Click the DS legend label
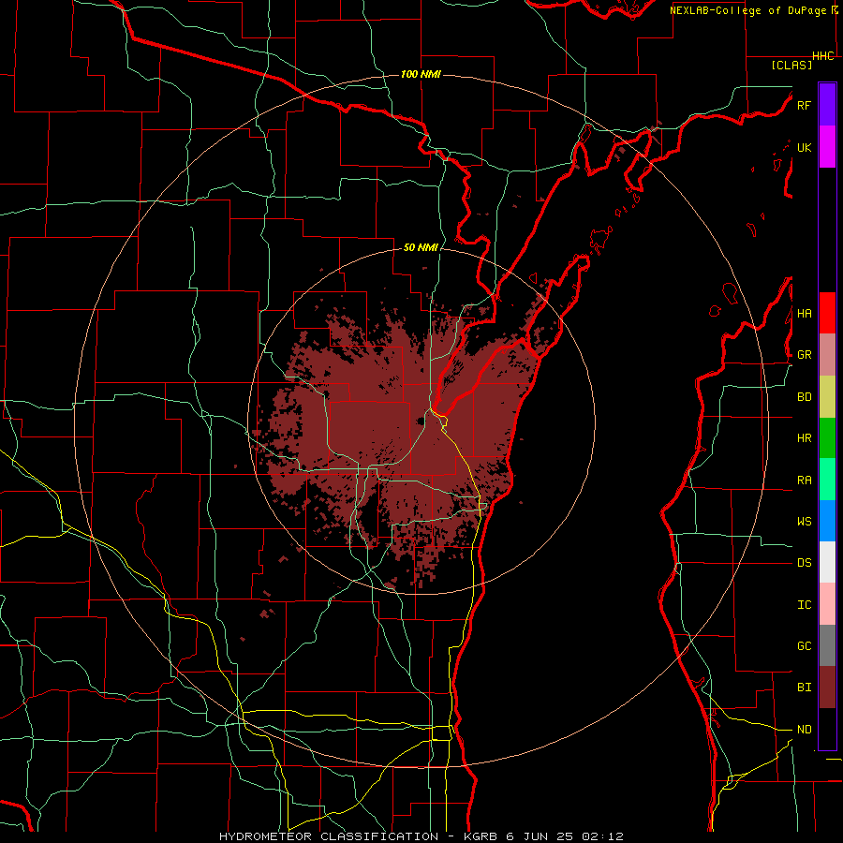 (x=804, y=563)
